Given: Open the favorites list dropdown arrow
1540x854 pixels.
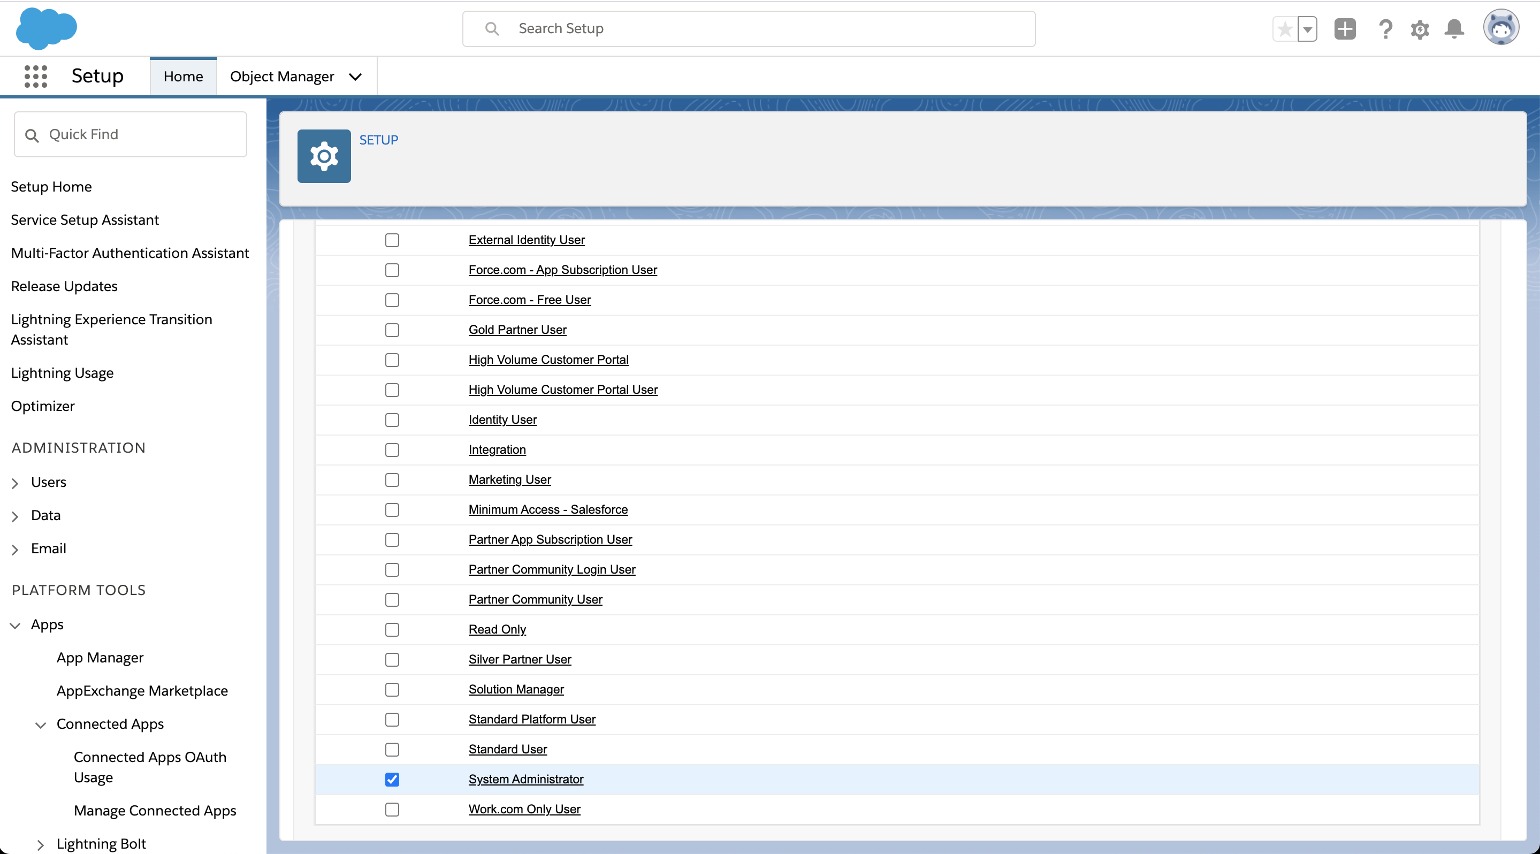Looking at the screenshot, I should 1308,29.
